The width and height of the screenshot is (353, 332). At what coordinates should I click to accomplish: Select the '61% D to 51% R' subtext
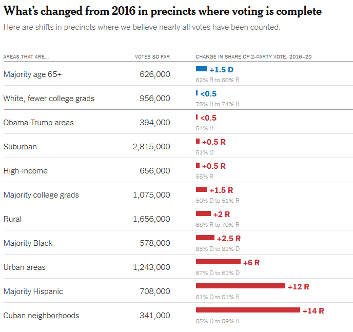coord(218,297)
